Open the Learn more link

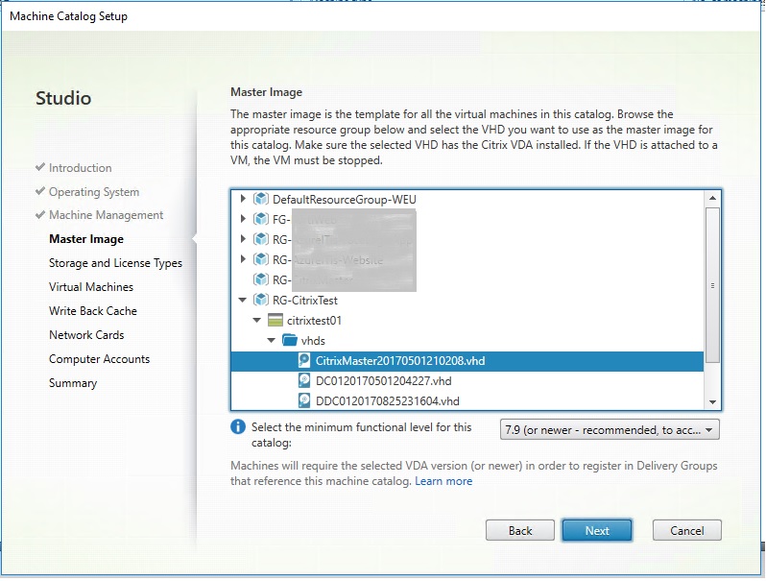click(x=443, y=481)
